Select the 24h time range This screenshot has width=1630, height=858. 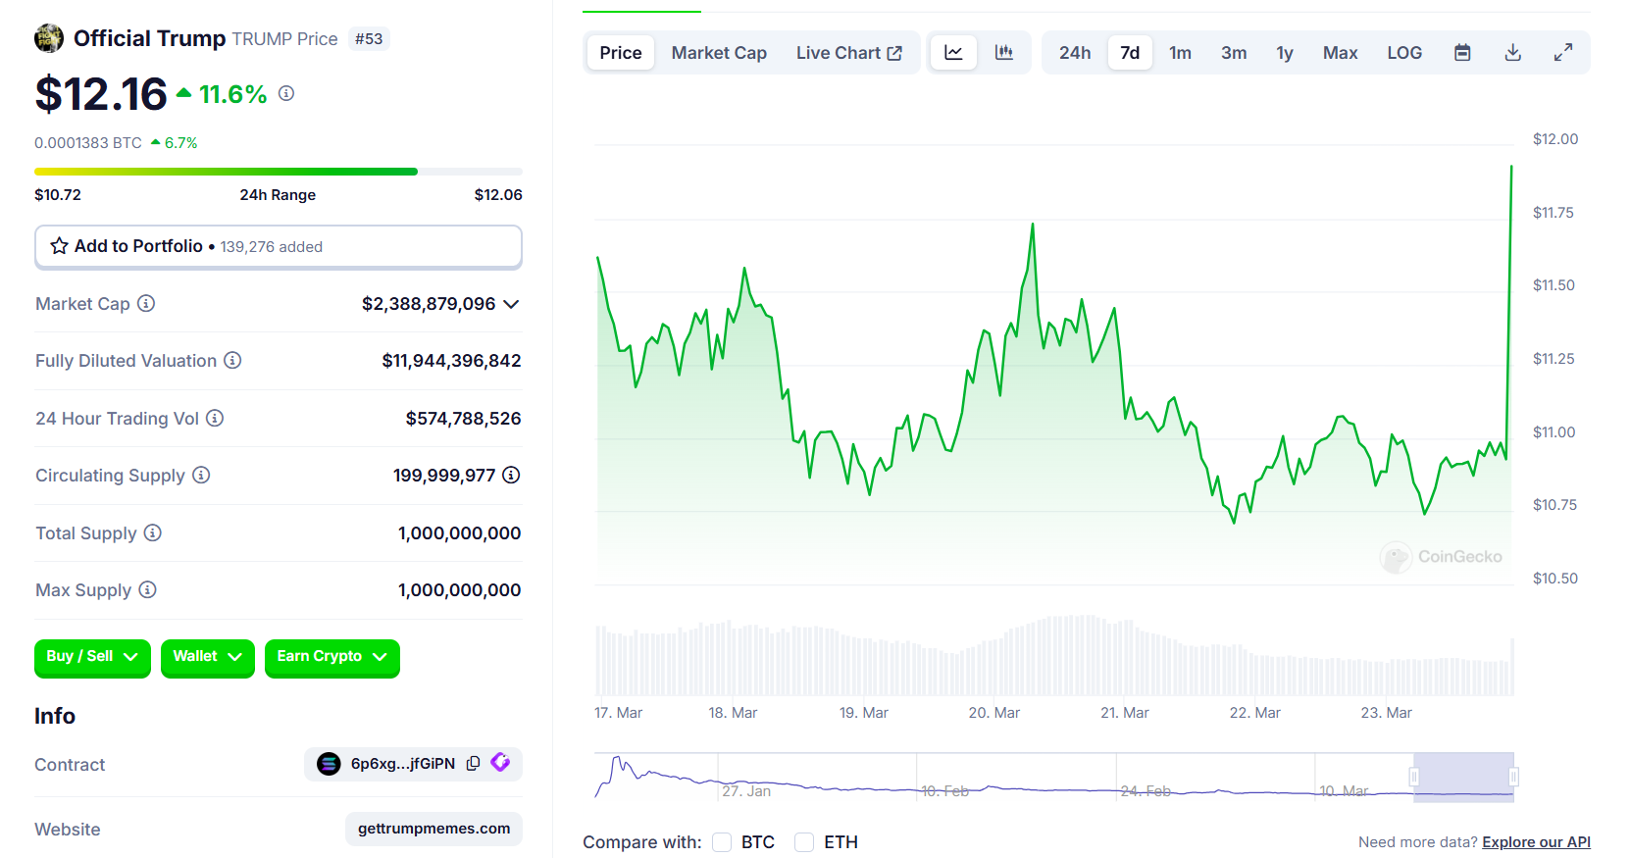coord(1074,53)
